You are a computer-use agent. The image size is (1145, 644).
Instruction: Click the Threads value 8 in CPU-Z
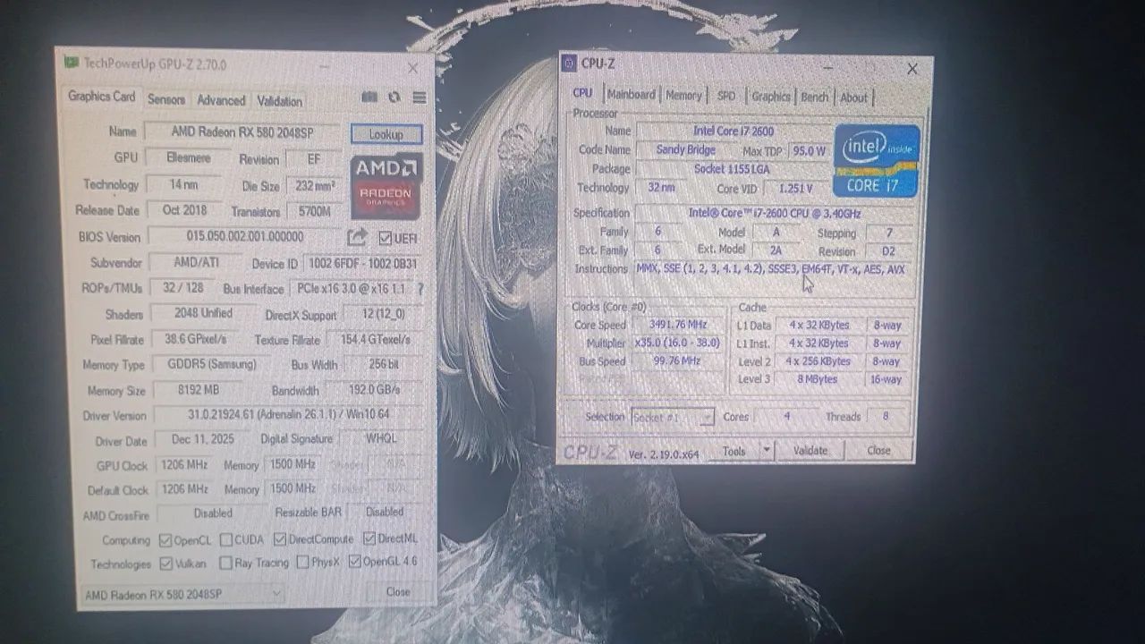tap(886, 416)
